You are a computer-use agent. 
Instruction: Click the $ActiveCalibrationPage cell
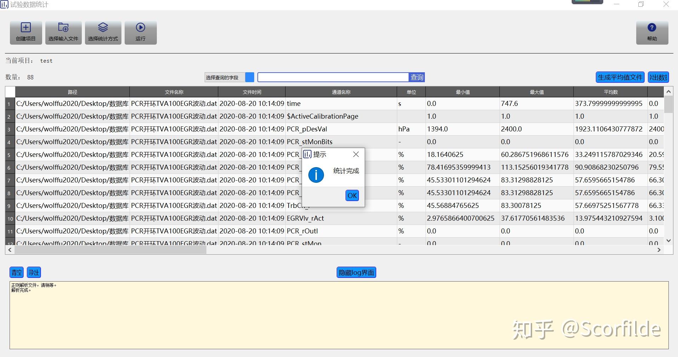341,117
